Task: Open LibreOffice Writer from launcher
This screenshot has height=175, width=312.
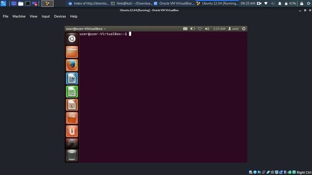Action: [72, 78]
